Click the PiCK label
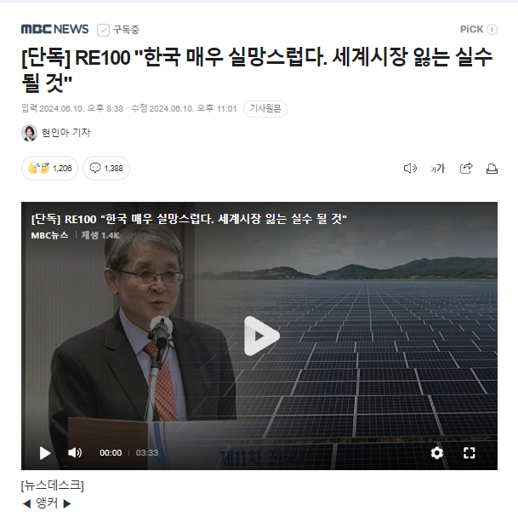The height and width of the screenshot is (517, 518). pos(472,30)
